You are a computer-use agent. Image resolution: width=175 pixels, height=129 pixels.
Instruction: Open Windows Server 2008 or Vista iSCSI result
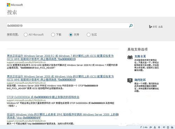[x=60, y=78]
